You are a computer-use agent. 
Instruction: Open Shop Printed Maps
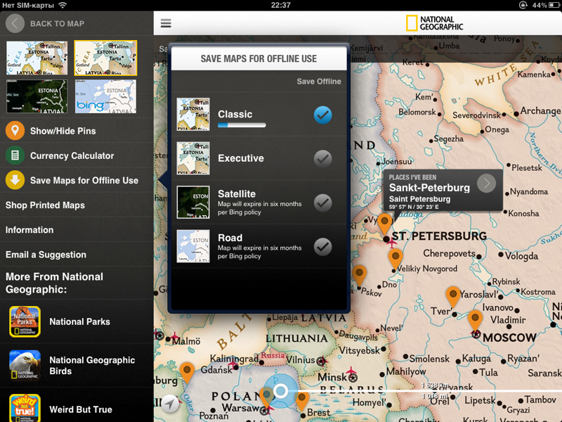(45, 205)
